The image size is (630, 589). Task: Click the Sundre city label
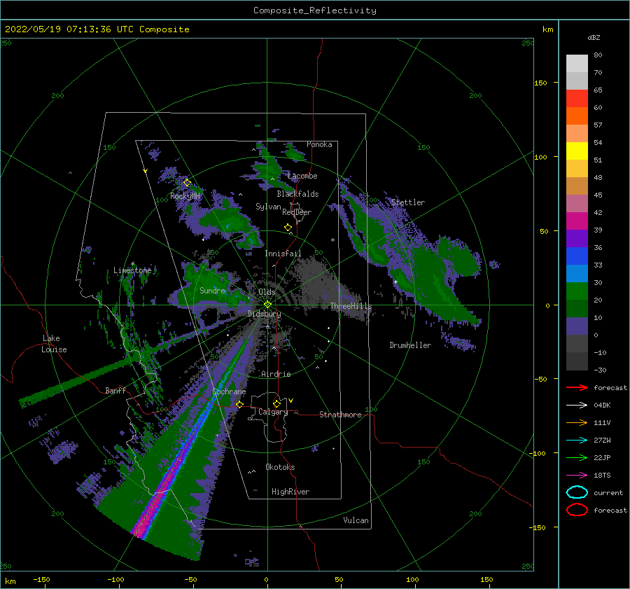coord(212,291)
